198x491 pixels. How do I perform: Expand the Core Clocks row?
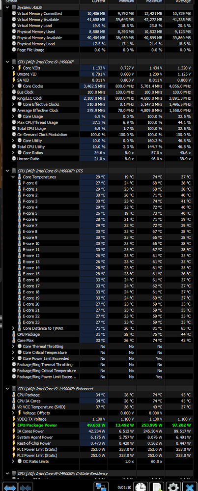(13, 86)
